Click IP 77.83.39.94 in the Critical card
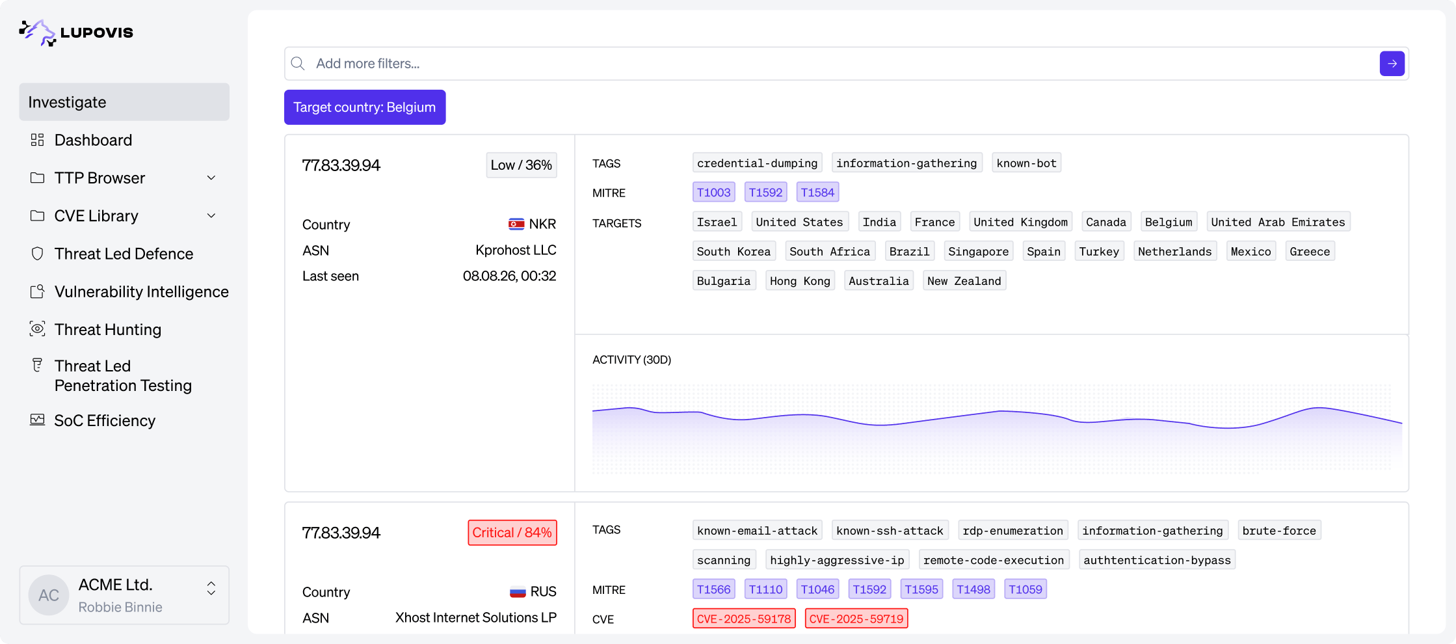 [x=341, y=533]
